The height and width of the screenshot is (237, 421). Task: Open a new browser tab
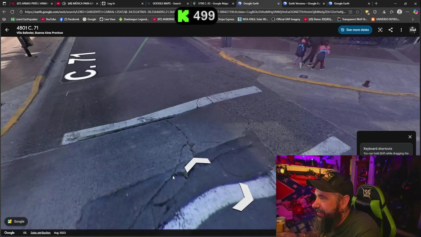pyautogui.click(x=376, y=4)
